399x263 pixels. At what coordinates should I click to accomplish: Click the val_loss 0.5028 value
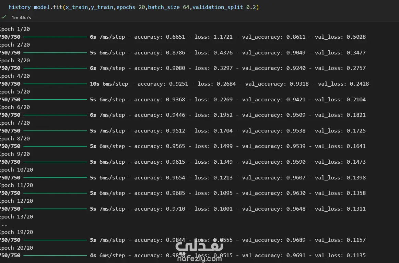pyautogui.click(x=356, y=37)
